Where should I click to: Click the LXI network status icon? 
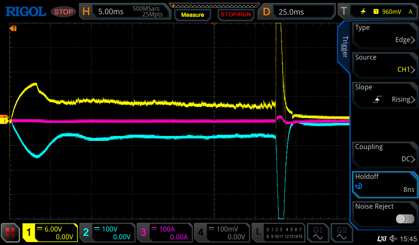[381, 238]
